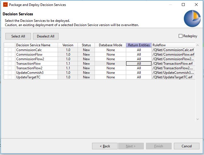Click the New status of CommissionFlow2
204x155 pixels.
point(86,59)
